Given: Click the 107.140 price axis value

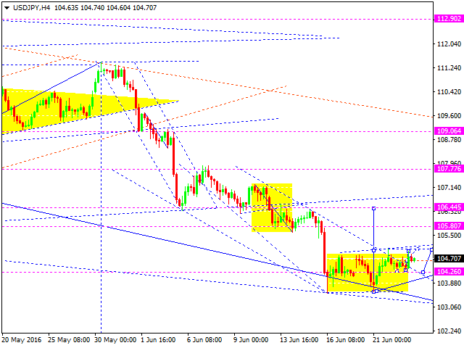Looking at the screenshot, I should [449, 188].
